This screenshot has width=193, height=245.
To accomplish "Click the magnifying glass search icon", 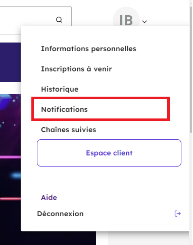I will pos(59,20).
